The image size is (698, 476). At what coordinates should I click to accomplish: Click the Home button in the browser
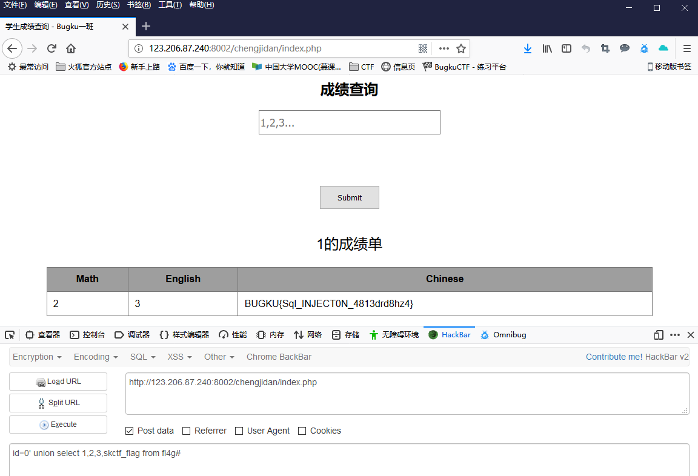(x=71, y=48)
